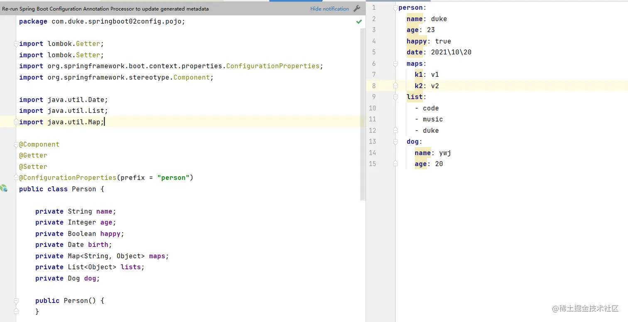Screen dimensions: 628x322
Task: Toggle the fold marker at import java.util.Map
Action: [x=16, y=122]
